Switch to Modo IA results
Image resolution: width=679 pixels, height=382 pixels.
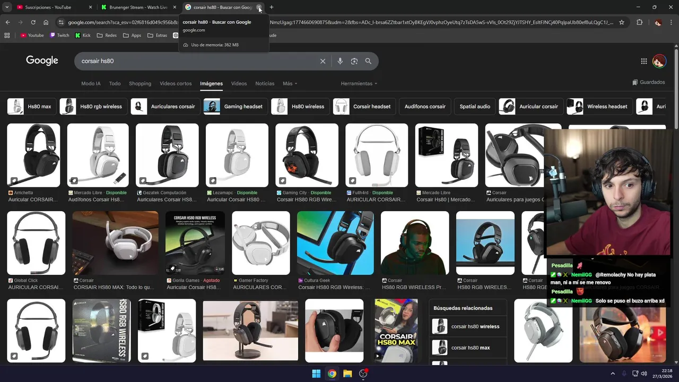pyautogui.click(x=91, y=83)
